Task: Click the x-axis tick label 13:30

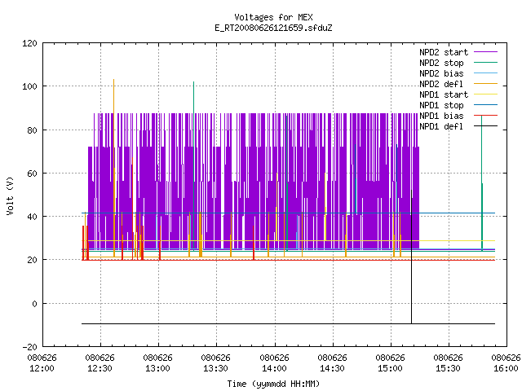Action: tap(215, 368)
